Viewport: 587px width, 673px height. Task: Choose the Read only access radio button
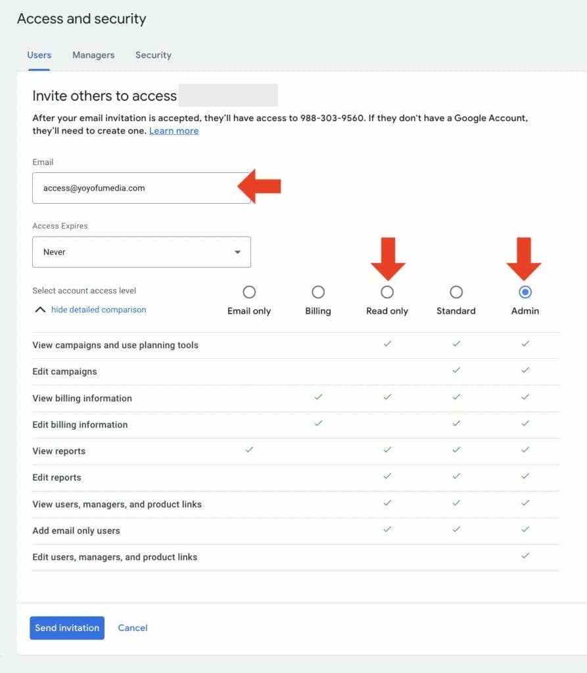[387, 292]
